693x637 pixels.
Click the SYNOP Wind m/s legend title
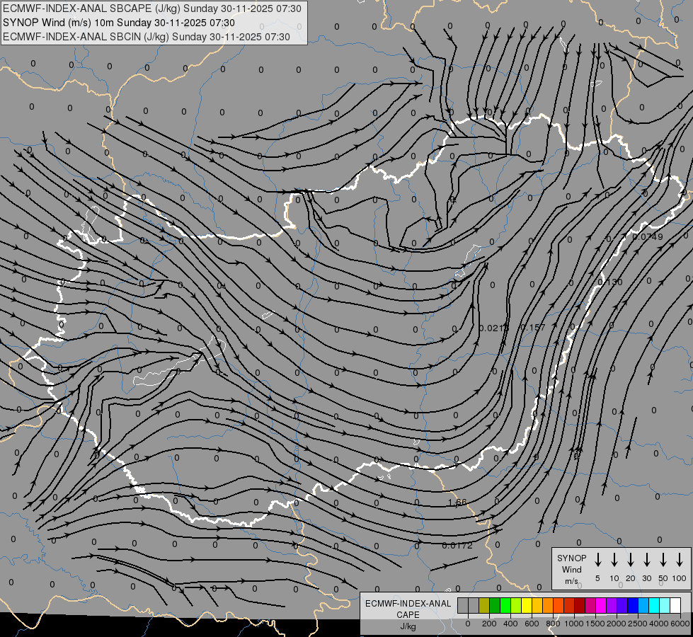(571, 569)
